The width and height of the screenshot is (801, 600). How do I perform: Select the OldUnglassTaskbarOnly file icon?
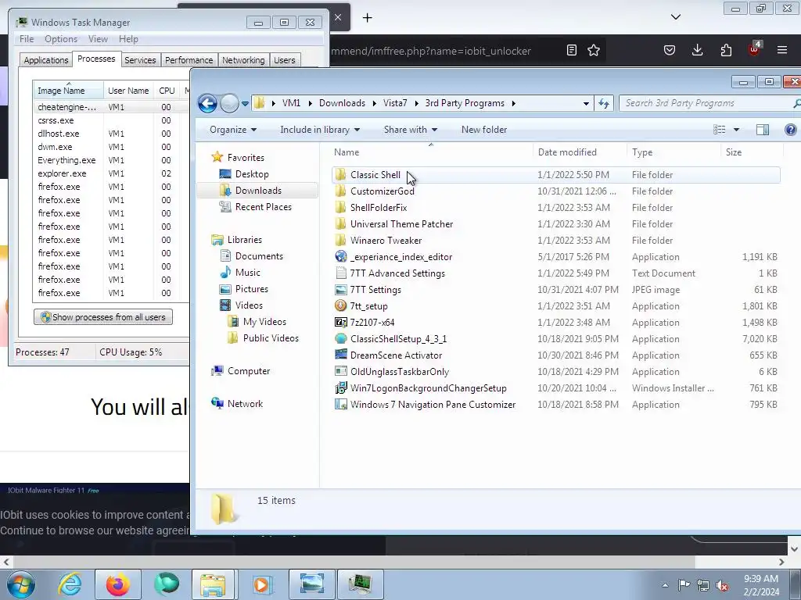341,371
